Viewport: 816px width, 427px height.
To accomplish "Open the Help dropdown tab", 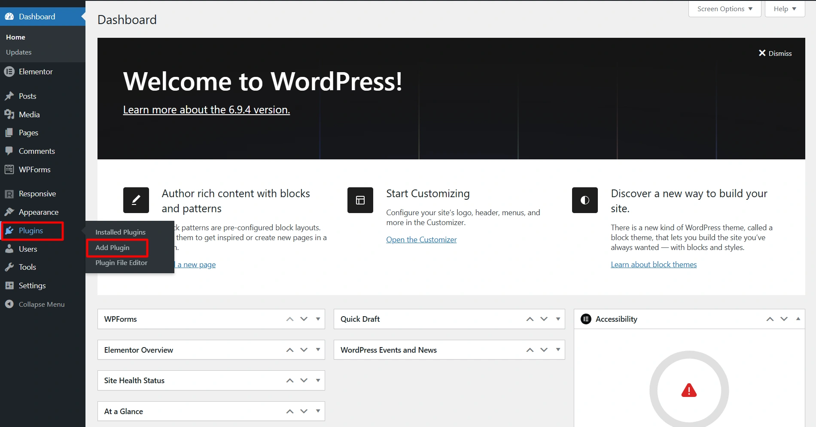I will click(785, 9).
